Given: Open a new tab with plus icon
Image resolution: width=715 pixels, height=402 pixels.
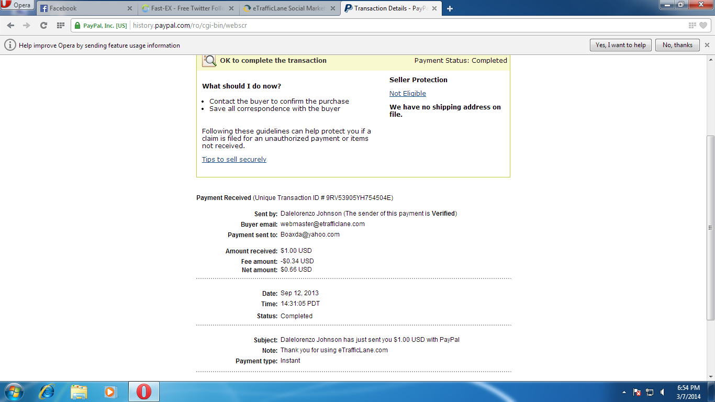Looking at the screenshot, I should 450,8.
